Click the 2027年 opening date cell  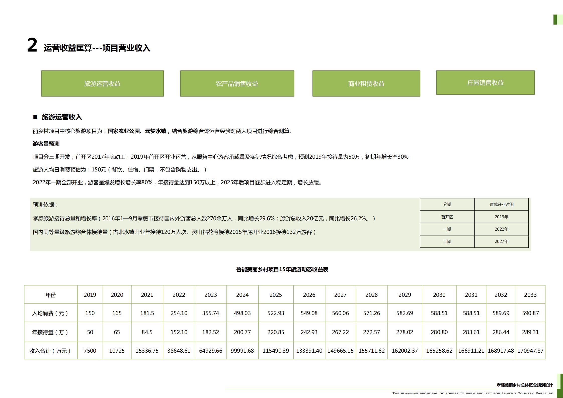(501, 241)
